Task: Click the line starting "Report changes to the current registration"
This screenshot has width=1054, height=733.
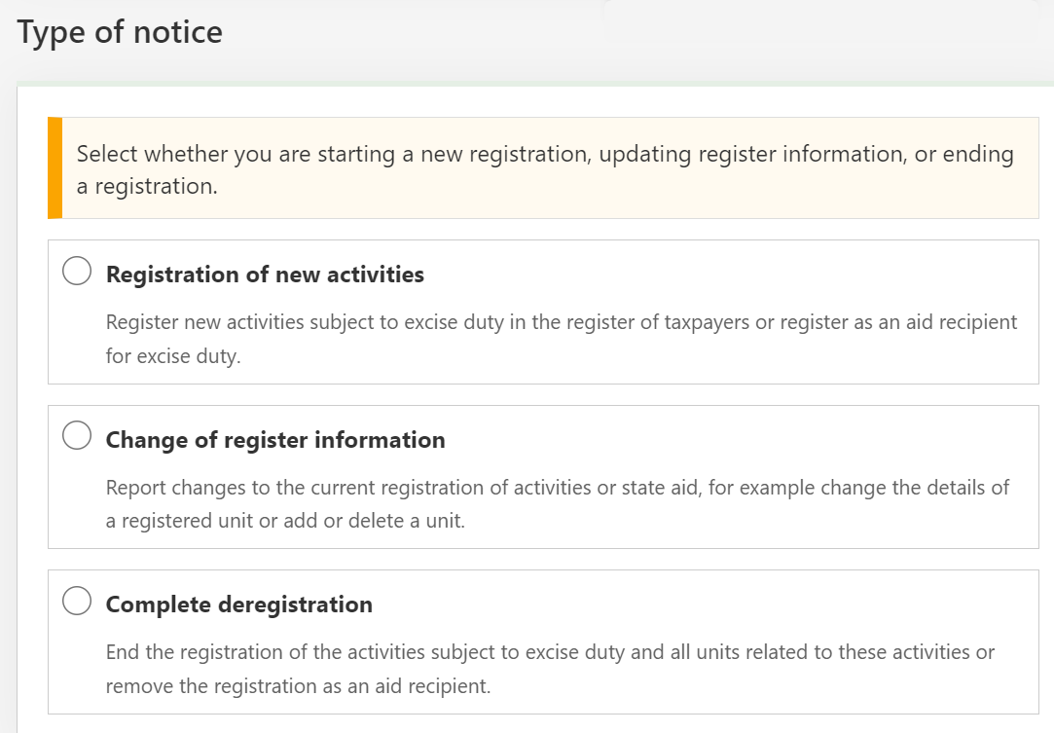Action: click(x=558, y=487)
